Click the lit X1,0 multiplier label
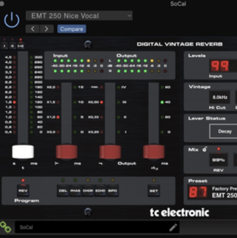The width and height of the screenshot is (237, 238). [x=51, y=117]
